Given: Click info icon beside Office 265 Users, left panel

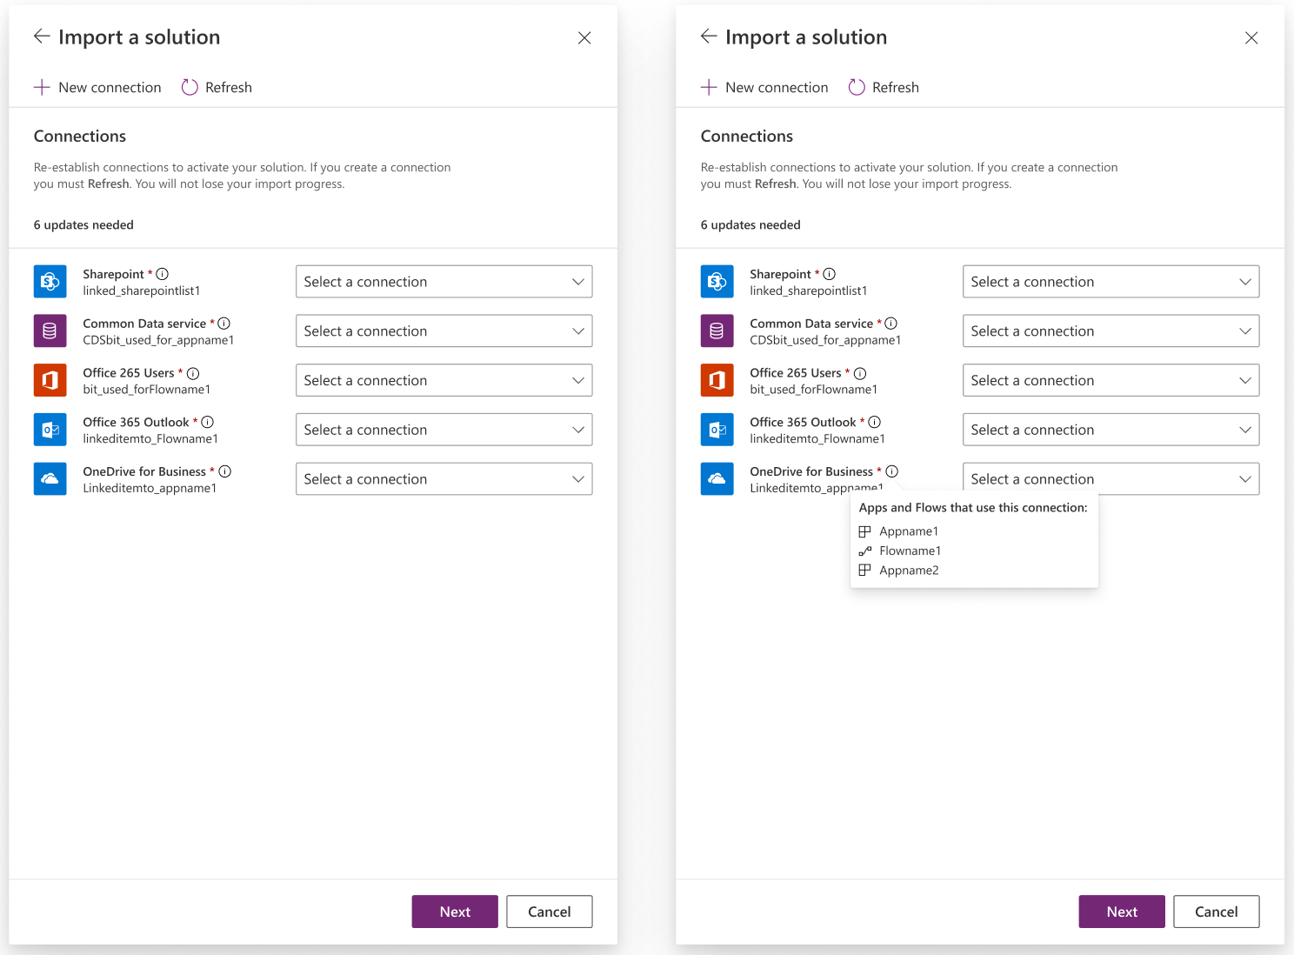Looking at the screenshot, I should point(193,373).
